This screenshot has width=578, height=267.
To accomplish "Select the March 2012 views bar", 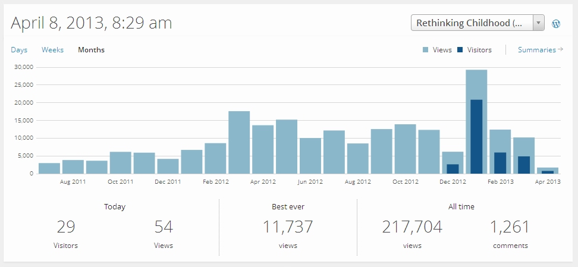I will 239,143.
